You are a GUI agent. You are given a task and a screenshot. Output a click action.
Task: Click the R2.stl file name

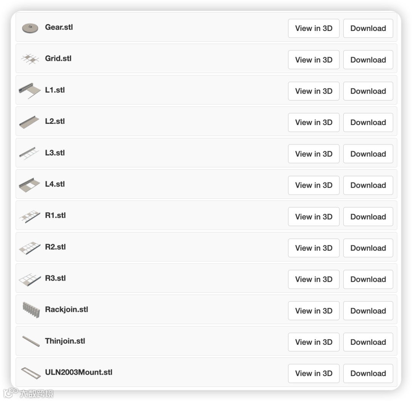tap(55, 247)
